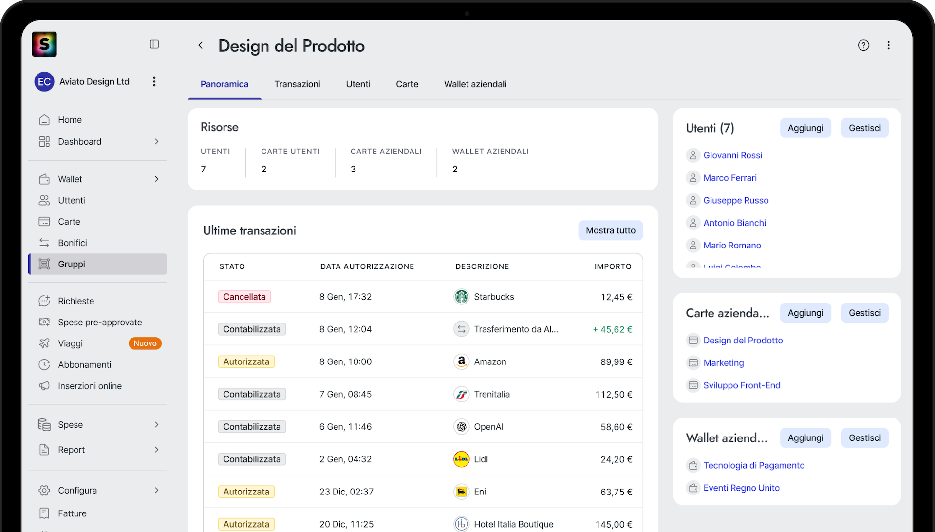935x532 pixels.
Task: Switch to the Transazioni tab
Action: (x=297, y=84)
